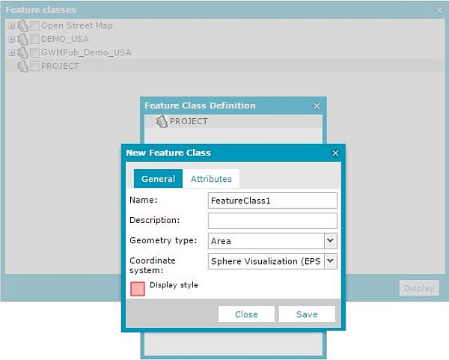Open the pink Display style swatch
449x360 pixels.
pyautogui.click(x=138, y=289)
